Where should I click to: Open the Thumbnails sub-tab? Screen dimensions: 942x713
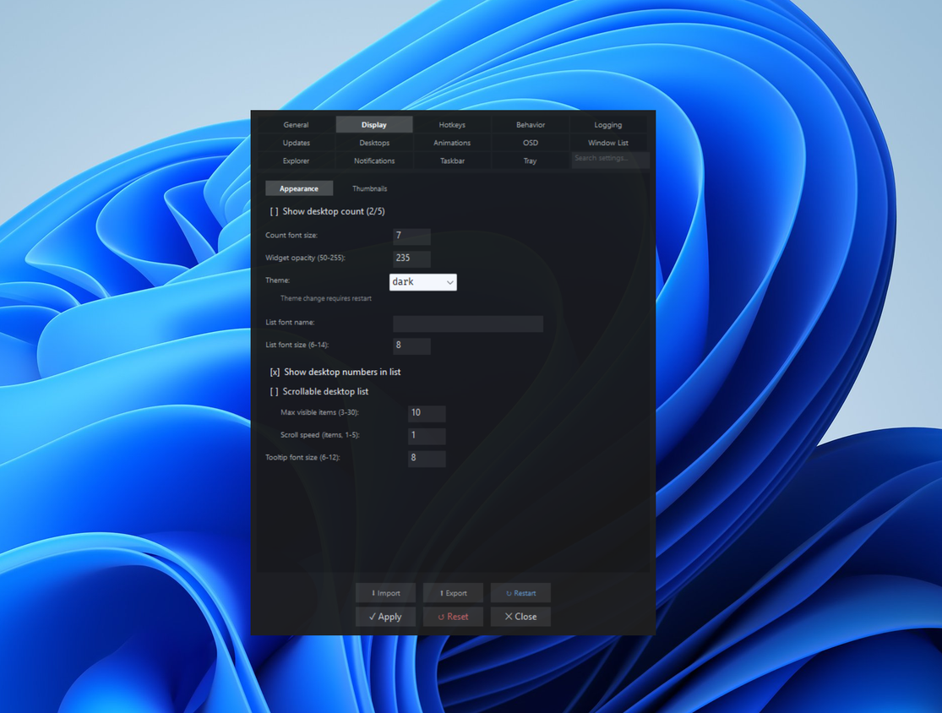(x=369, y=188)
